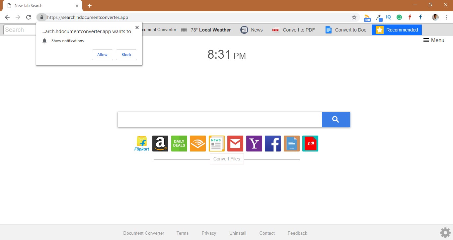453x240 pixels.
Task: Expand the hamburger Menu
Action: [x=434, y=40]
